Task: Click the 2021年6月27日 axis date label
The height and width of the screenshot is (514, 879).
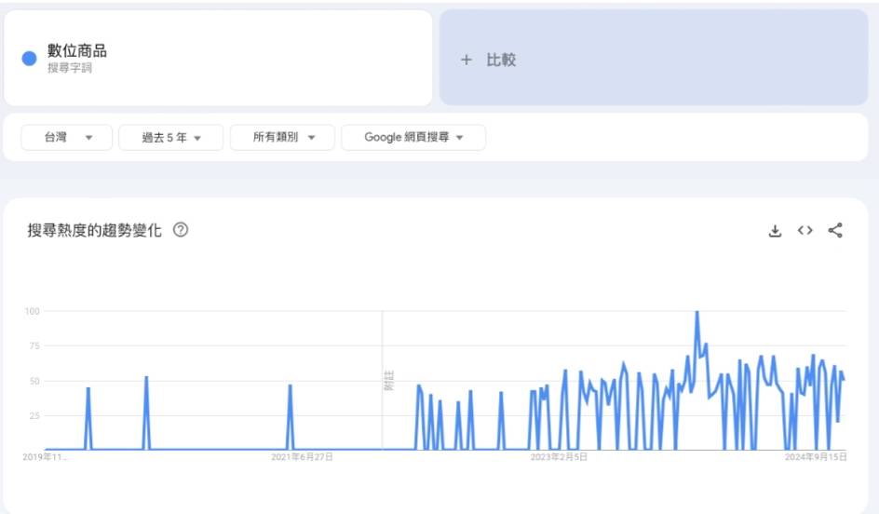Action: pos(302,457)
